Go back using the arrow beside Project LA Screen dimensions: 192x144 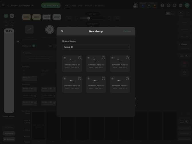(x=8, y=5)
